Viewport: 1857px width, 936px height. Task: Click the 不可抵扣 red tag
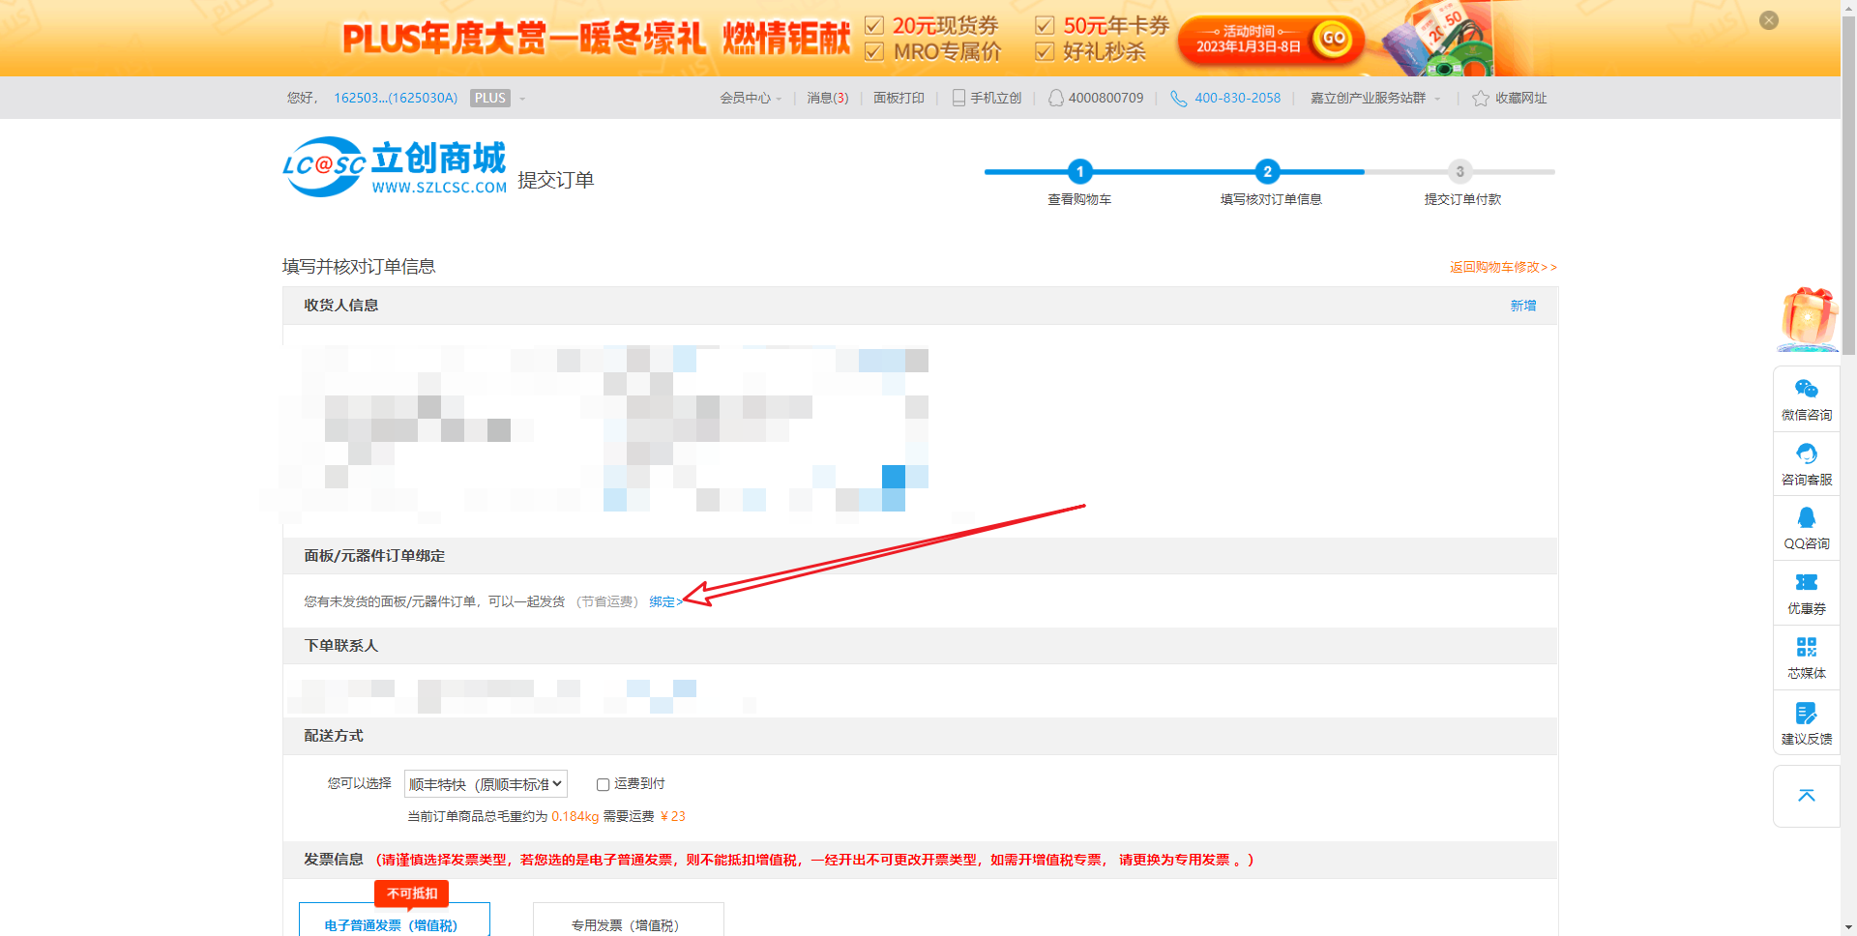[x=412, y=893]
